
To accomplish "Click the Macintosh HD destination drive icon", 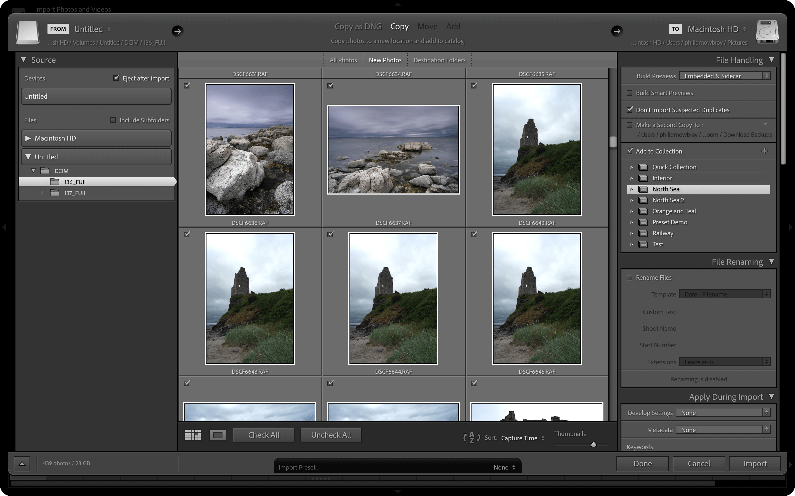I will click(767, 32).
